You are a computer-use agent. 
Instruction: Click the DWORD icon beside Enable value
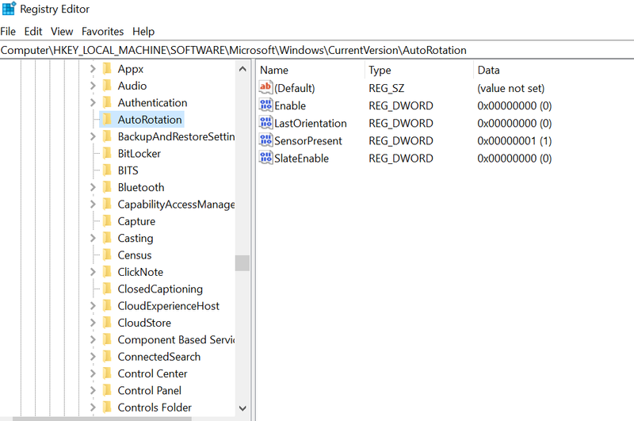point(266,105)
